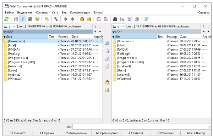Click the Pack box icon in the middle bar
Viewport: 213px width, 138px height.
tap(107, 82)
